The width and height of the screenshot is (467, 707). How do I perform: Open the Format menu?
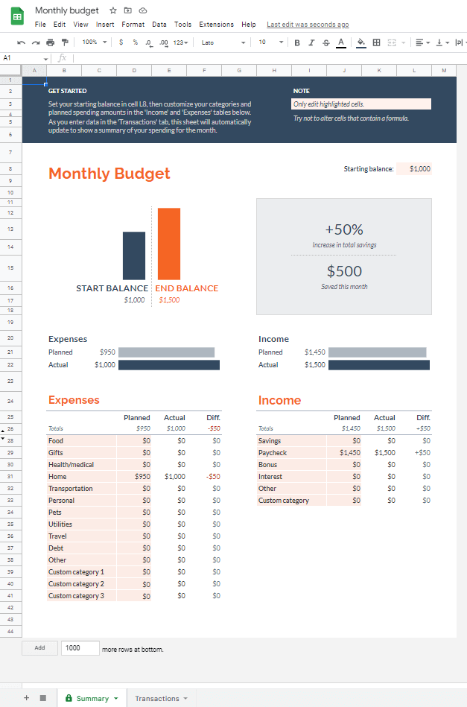click(133, 25)
